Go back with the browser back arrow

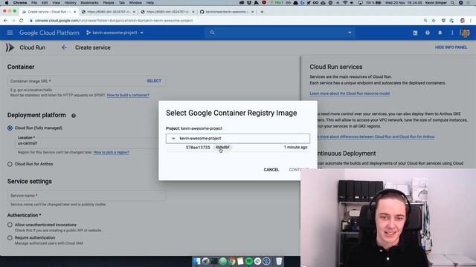(5, 21)
